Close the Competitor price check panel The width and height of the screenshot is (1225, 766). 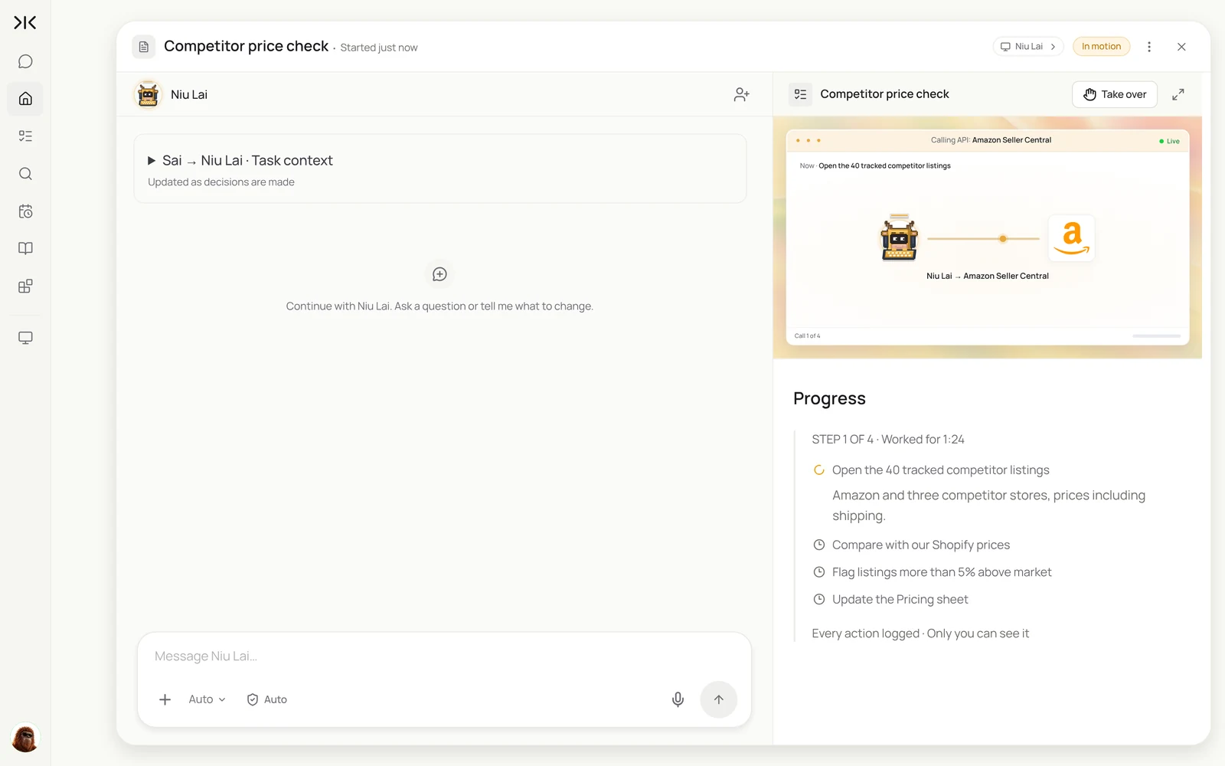pos(1181,47)
